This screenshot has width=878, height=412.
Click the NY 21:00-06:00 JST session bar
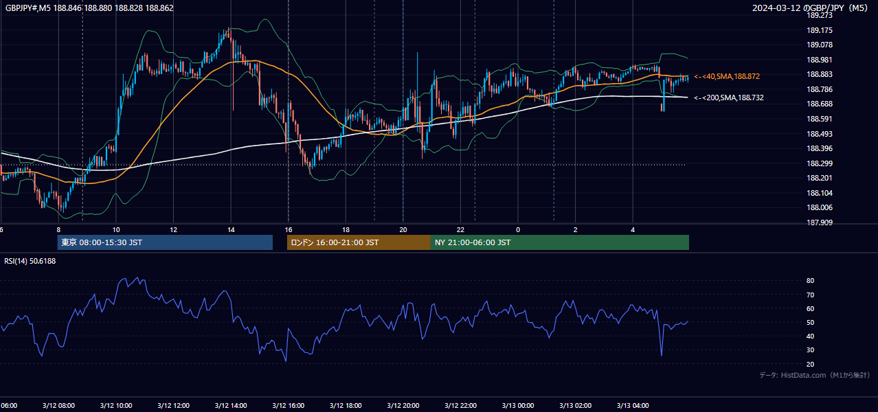560,242
